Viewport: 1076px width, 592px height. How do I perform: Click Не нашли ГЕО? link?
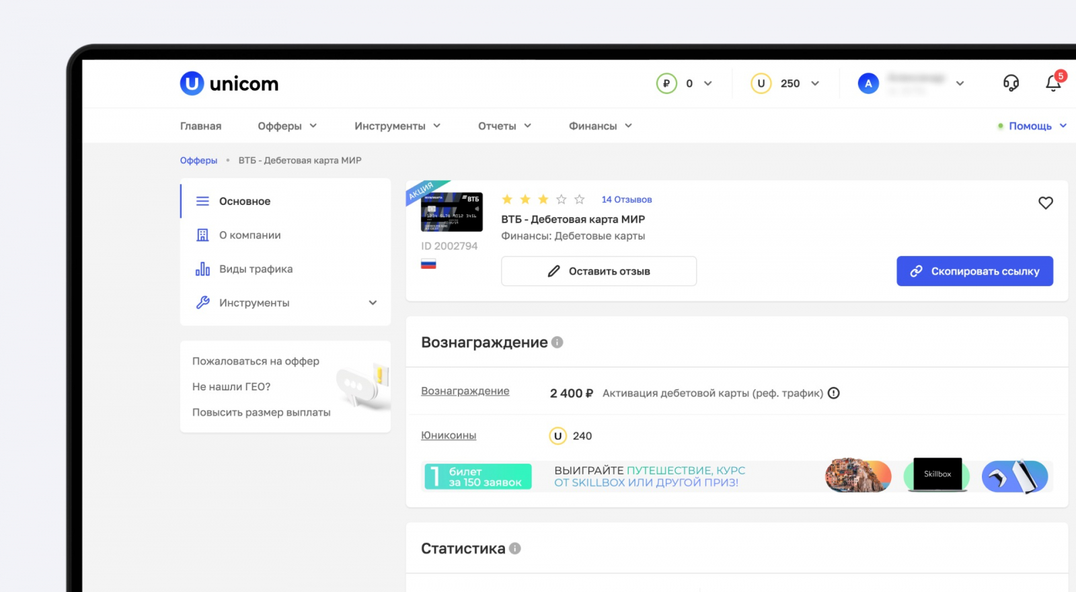(231, 386)
